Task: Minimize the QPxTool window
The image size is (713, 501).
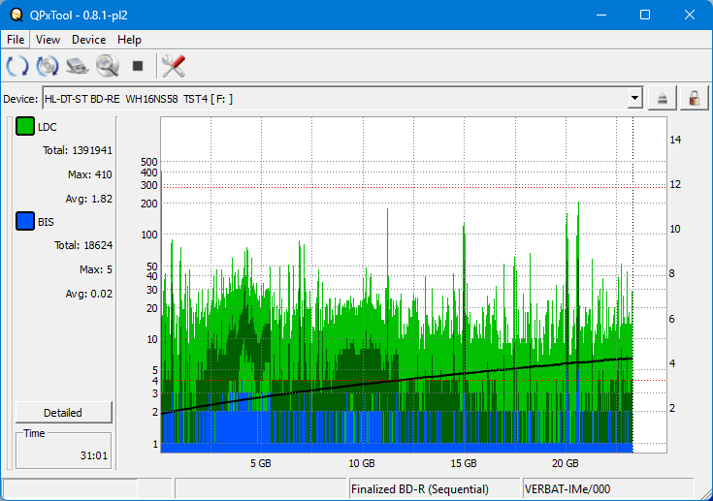Action: (601, 15)
